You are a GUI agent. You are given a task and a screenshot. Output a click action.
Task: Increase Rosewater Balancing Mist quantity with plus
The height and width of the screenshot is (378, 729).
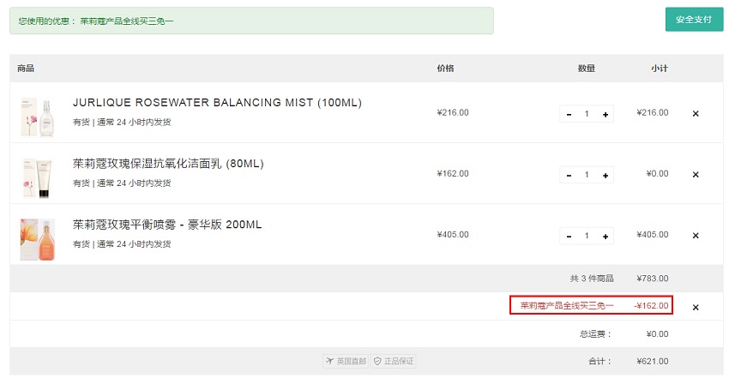coord(605,114)
